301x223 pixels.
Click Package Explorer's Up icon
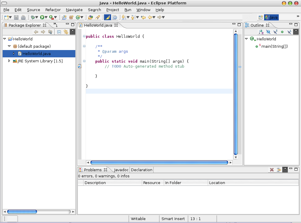pos(50,32)
